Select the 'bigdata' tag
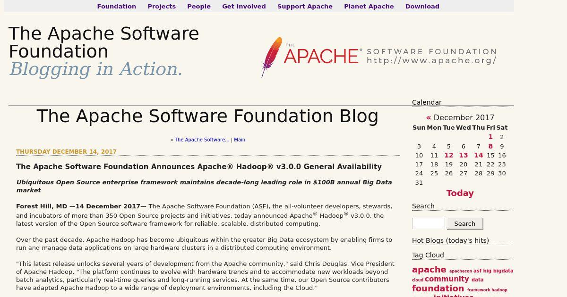This screenshot has height=297, width=567. [503, 271]
